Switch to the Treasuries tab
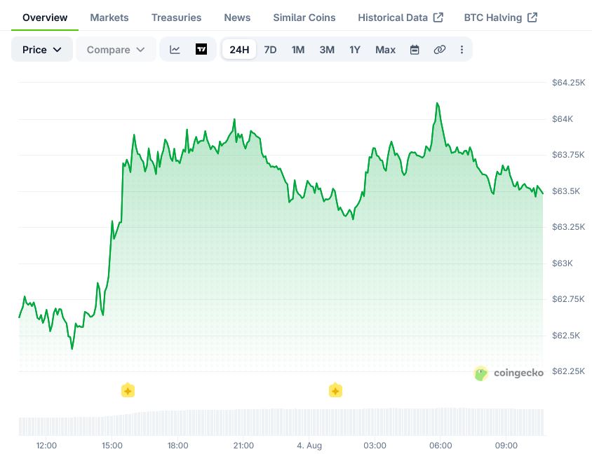The image size is (592, 454). tap(176, 18)
